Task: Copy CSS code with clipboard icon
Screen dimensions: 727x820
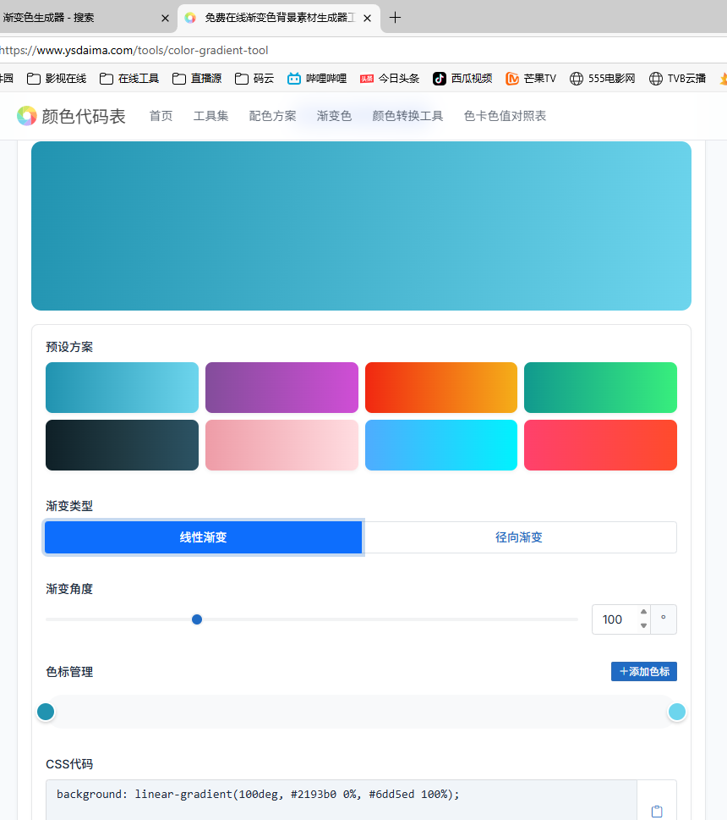Action: point(657,811)
